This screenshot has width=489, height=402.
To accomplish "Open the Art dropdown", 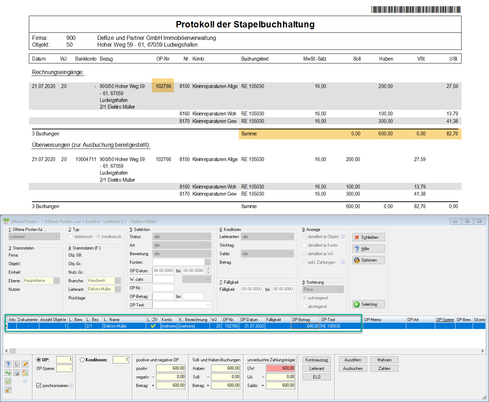I will coord(182,245).
